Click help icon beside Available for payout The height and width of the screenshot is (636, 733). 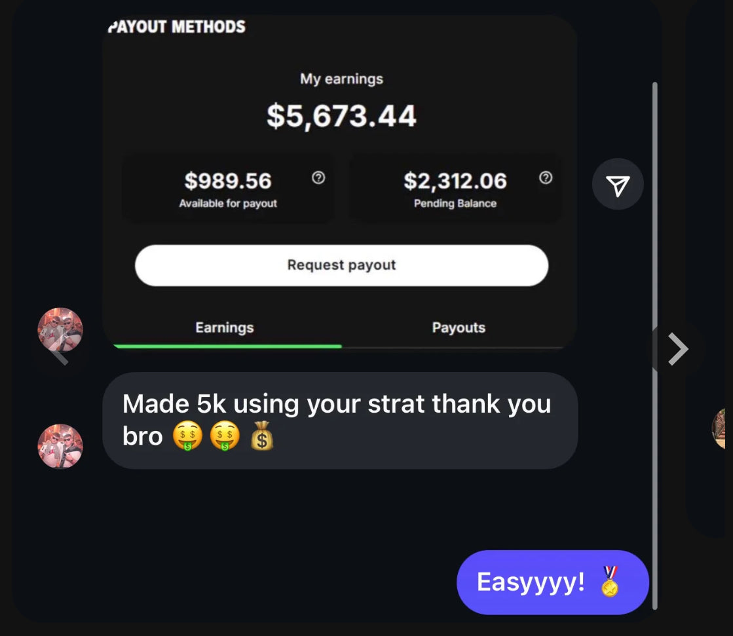tap(318, 178)
